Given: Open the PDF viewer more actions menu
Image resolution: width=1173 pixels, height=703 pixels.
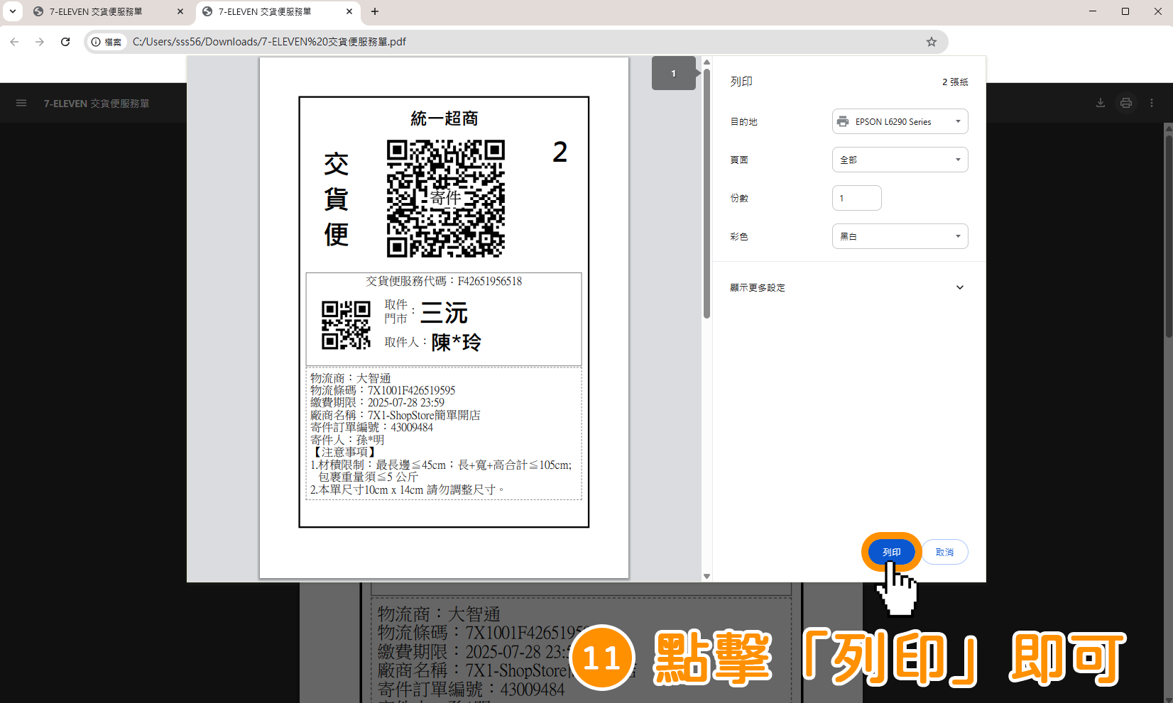Looking at the screenshot, I should click(1152, 103).
